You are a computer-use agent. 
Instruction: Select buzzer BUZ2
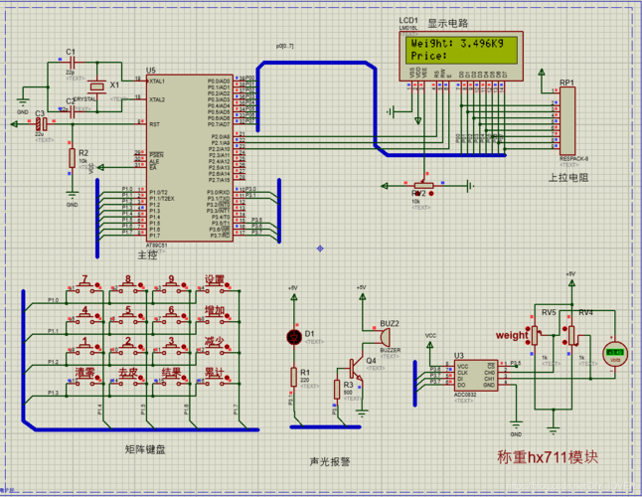tap(384, 338)
